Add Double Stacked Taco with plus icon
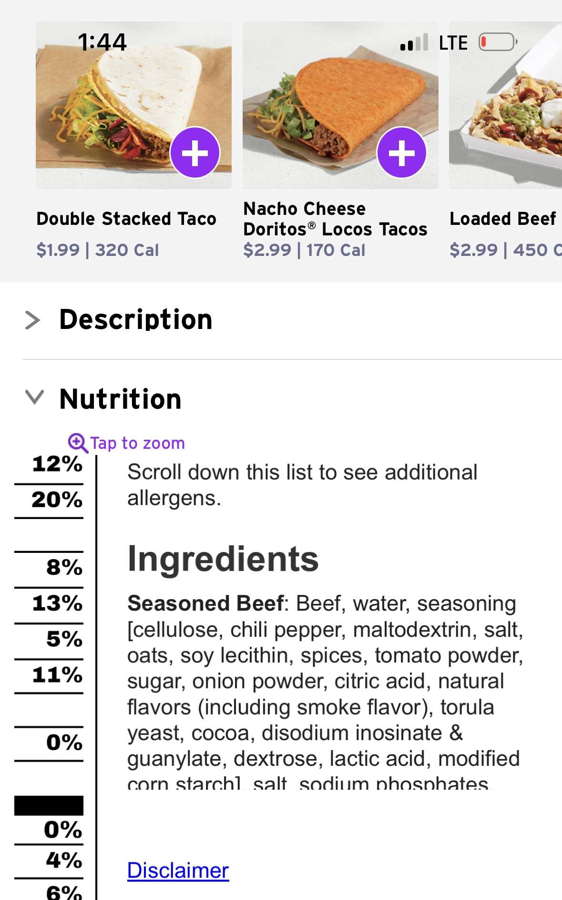The height and width of the screenshot is (900, 562). pyautogui.click(x=195, y=153)
